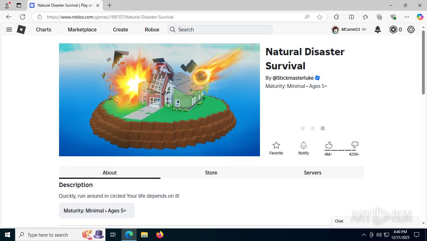Viewport: 427px width, 241px height.
Task: Open the Robux page
Action: point(152,29)
